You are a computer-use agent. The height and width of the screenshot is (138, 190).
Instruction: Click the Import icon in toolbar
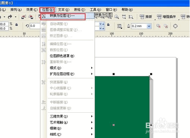tap(24, 17)
